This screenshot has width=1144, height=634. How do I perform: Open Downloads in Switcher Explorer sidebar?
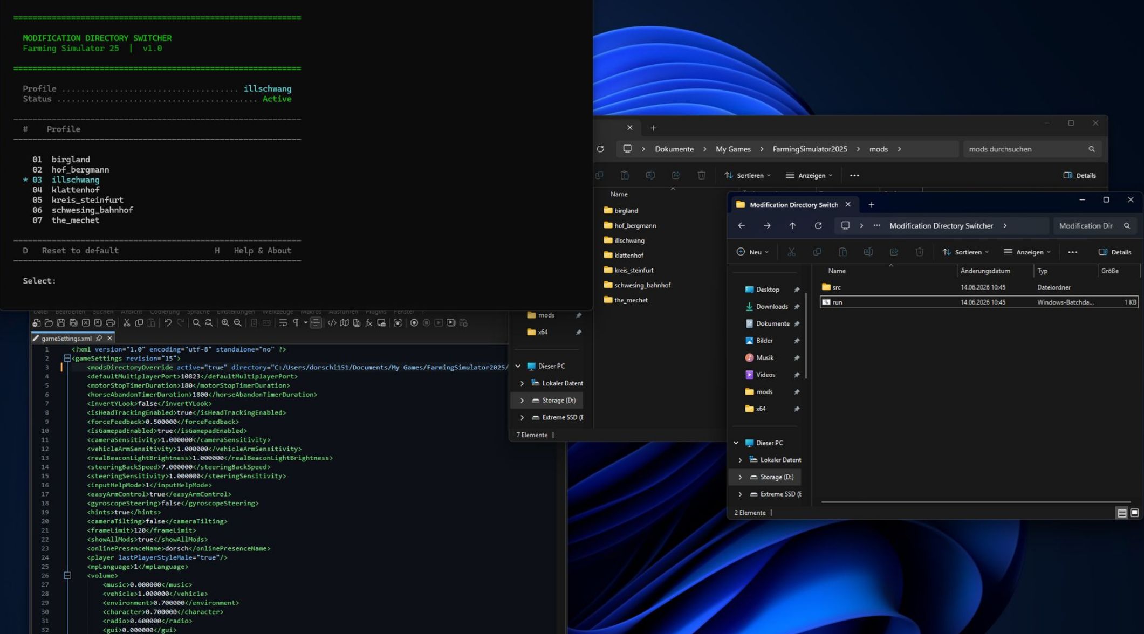[771, 307]
